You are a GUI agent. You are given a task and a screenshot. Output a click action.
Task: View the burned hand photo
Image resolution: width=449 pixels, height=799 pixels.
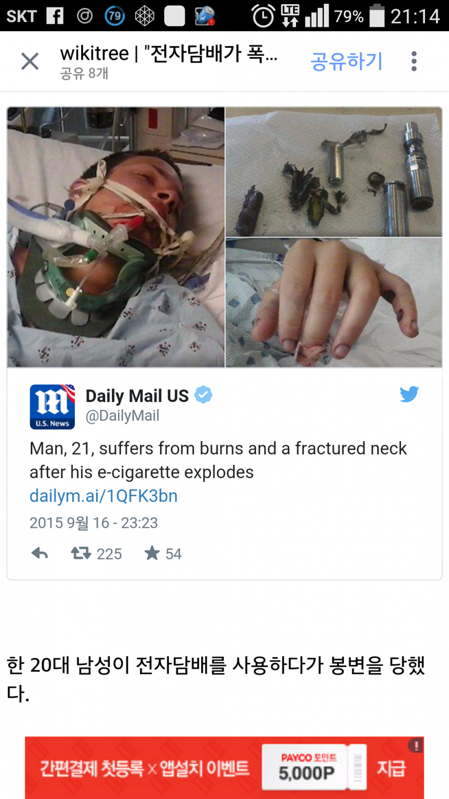pyautogui.click(x=334, y=302)
